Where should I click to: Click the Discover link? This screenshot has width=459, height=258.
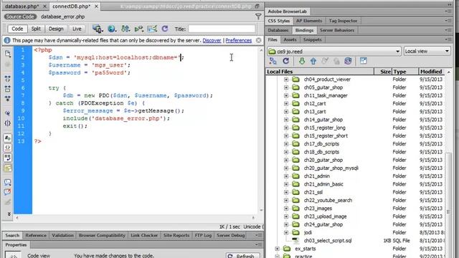tap(212, 40)
